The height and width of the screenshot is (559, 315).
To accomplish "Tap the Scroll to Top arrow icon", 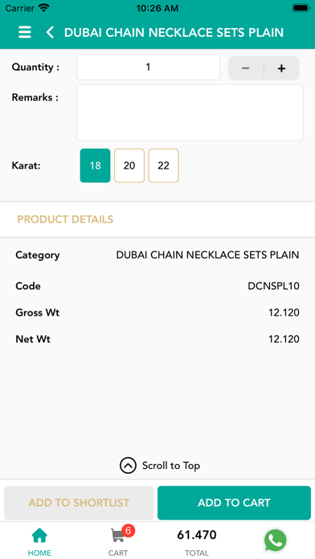I will point(128,465).
